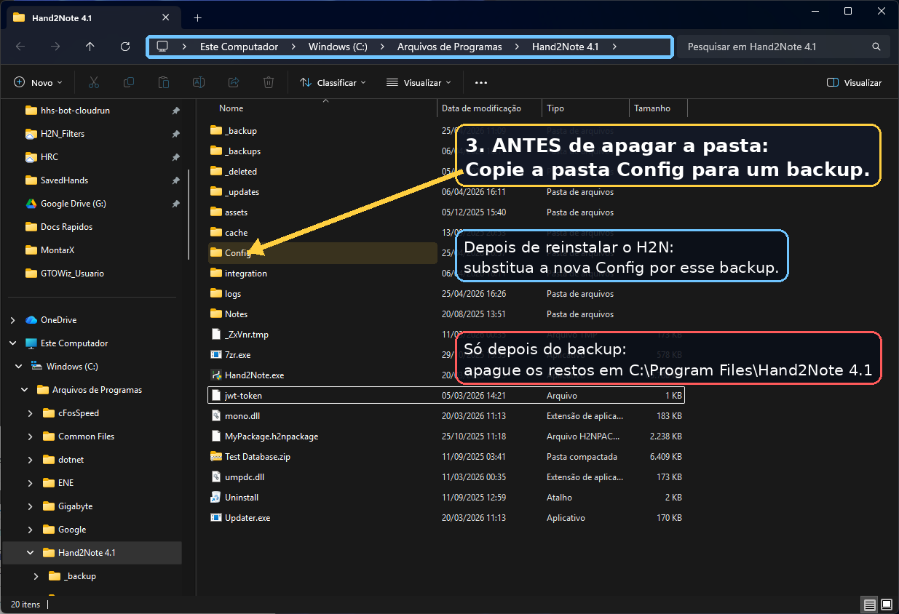Switch to large icons view in status bar

(887, 605)
